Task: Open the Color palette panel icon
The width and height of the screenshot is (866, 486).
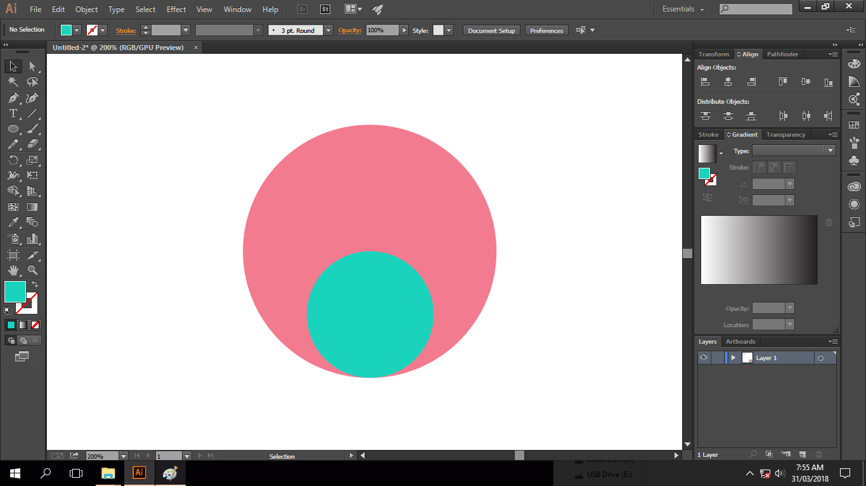Action: [854, 63]
